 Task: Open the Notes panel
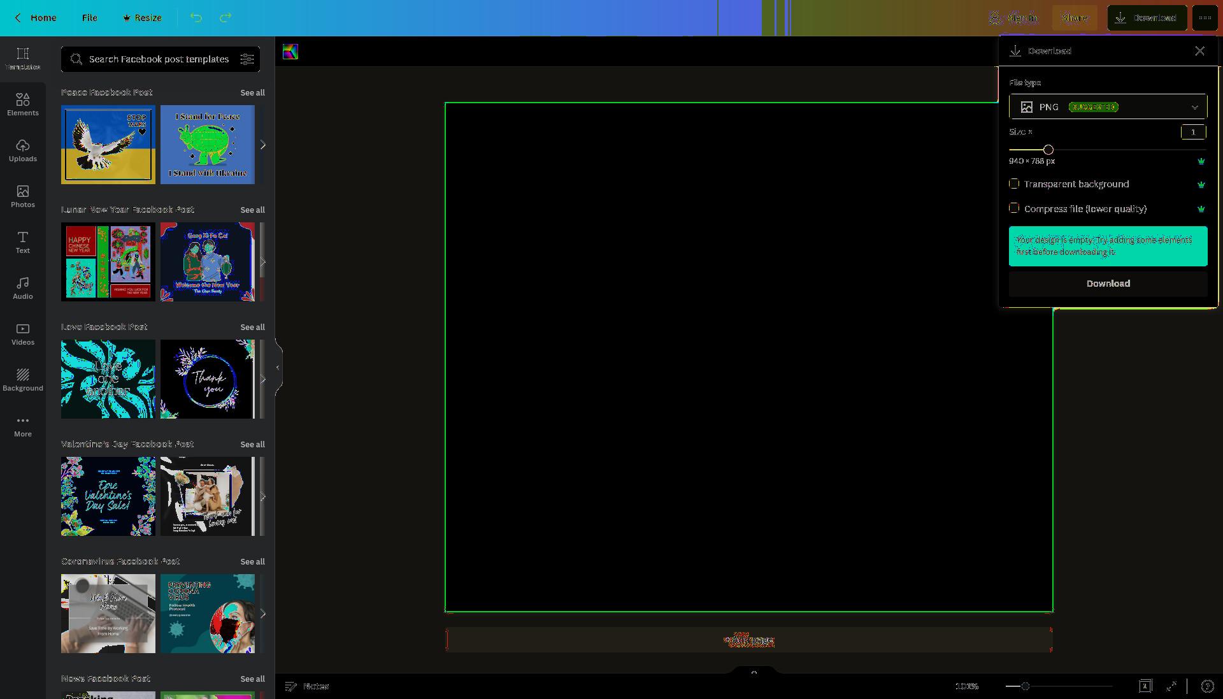click(306, 686)
